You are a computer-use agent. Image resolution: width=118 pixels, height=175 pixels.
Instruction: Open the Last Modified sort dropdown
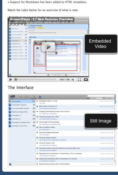point(110,98)
